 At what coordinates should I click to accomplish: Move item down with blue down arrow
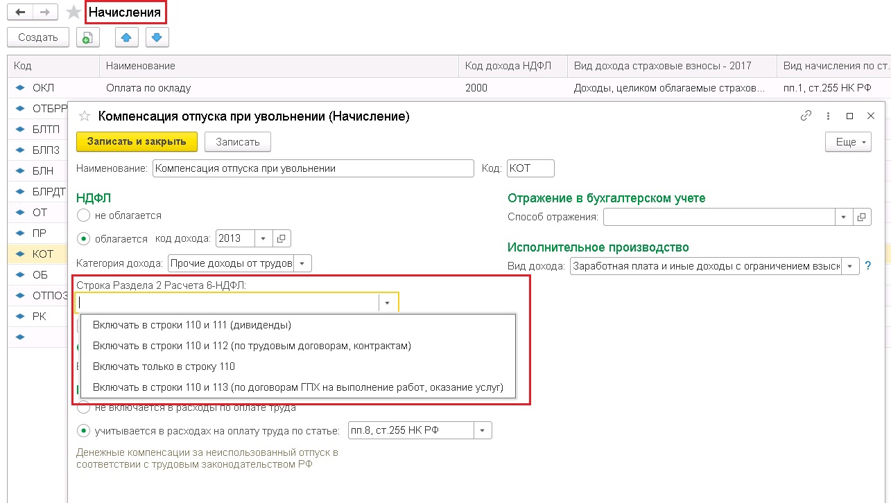pos(157,37)
